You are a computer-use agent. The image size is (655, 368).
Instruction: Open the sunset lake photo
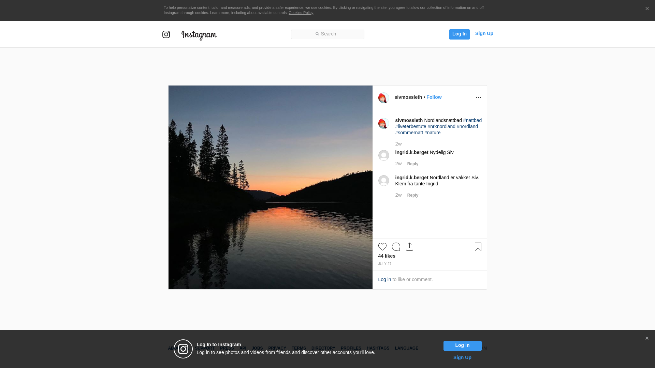point(270,187)
